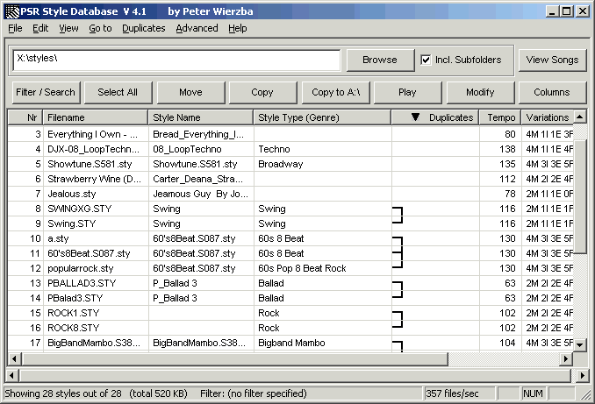Click the Filter / Search button
Image resolution: width=595 pixels, height=404 pixels.
click(46, 92)
